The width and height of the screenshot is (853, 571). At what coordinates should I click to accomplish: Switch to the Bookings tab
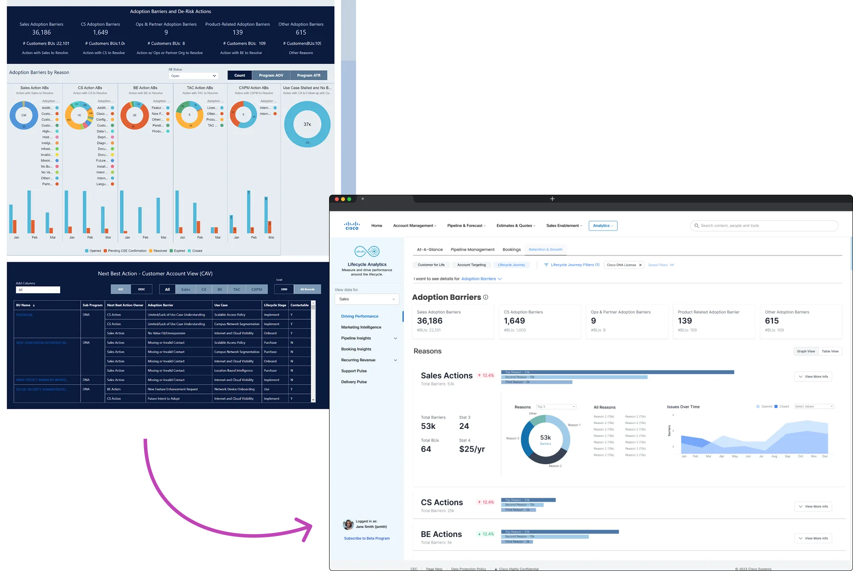(512, 250)
